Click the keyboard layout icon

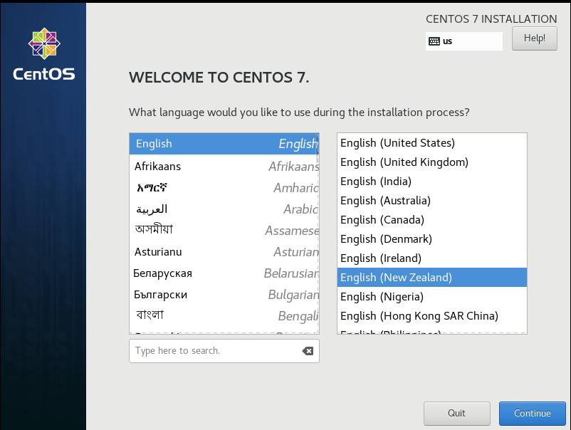tap(434, 41)
